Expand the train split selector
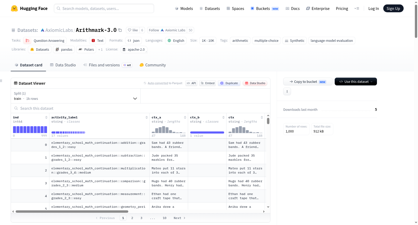 (x=76, y=96)
